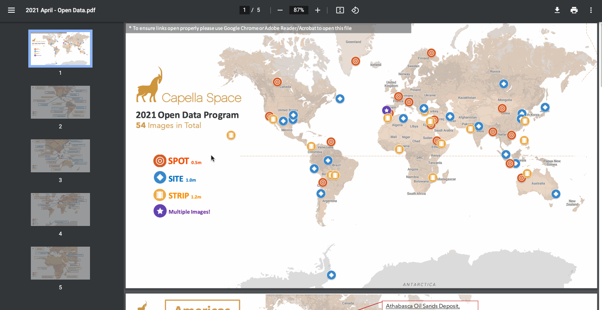Click the fit to page icon
This screenshot has height=310, width=602.
click(x=340, y=10)
